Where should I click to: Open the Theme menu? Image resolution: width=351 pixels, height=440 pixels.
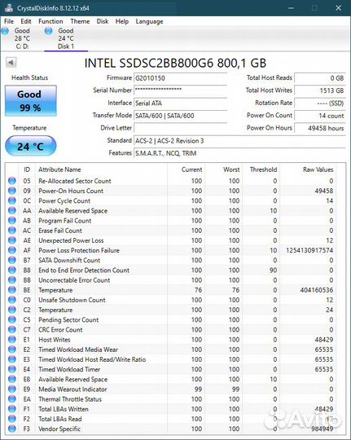[x=80, y=21]
